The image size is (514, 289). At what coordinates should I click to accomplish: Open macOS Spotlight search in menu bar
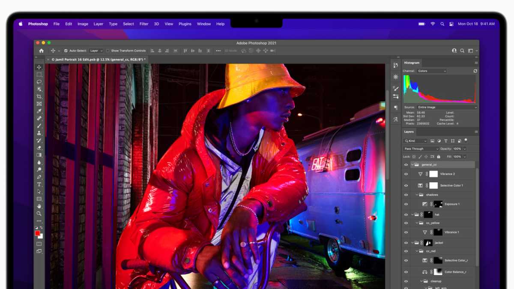click(442, 24)
